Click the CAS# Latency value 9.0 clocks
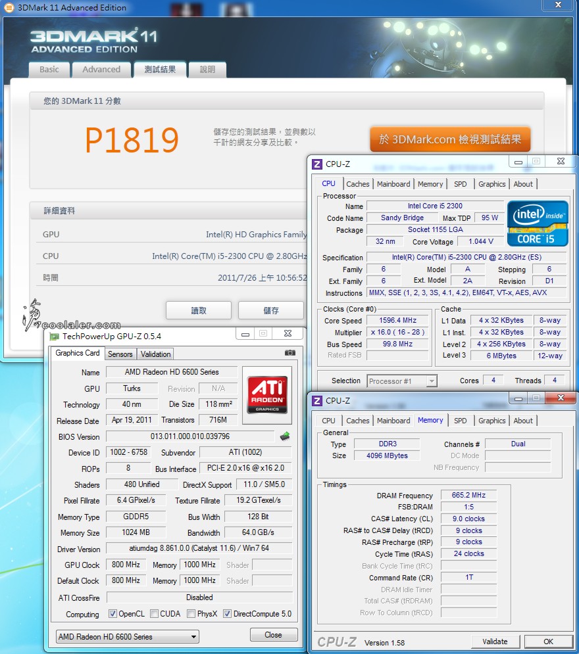Viewport: 579px width, 654px height. (469, 519)
